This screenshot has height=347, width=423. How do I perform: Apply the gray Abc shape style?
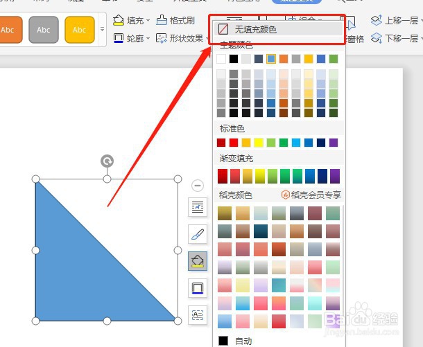pos(44,30)
